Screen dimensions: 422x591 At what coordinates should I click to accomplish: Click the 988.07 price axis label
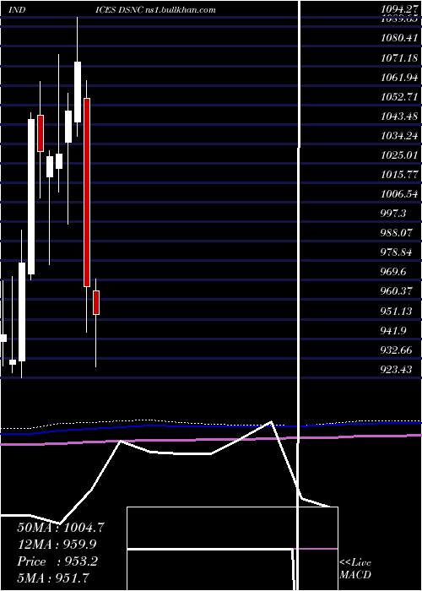[x=396, y=233]
